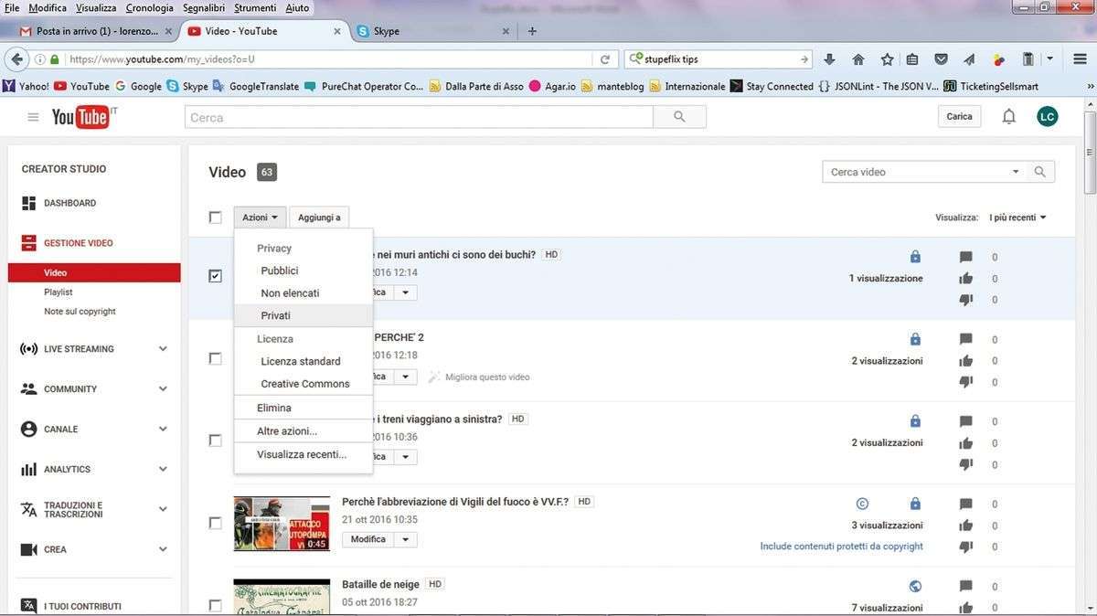The image size is (1097, 616).
Task: Uncheck the 'muri antichi' video checkbox
Action: point(215,276)
